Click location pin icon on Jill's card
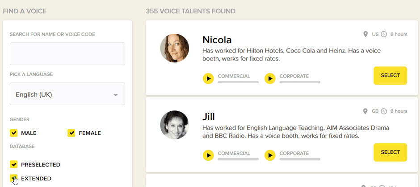 365,111
